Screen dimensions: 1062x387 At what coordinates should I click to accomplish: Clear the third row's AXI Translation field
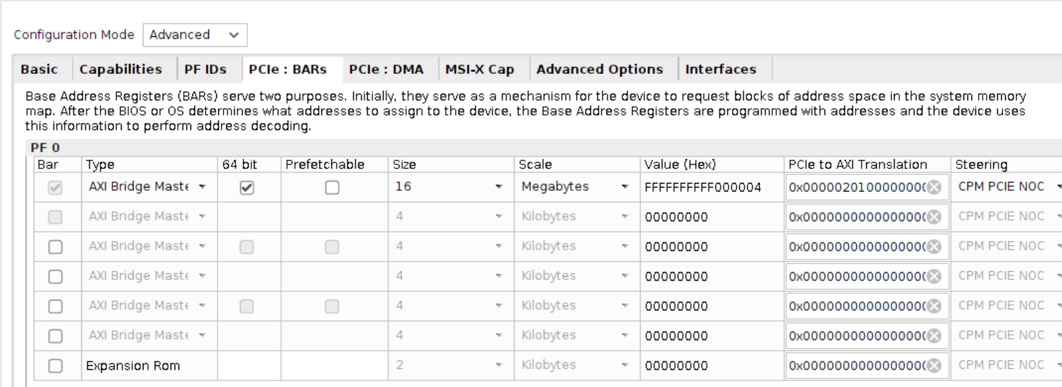click(x=934, y=247)
